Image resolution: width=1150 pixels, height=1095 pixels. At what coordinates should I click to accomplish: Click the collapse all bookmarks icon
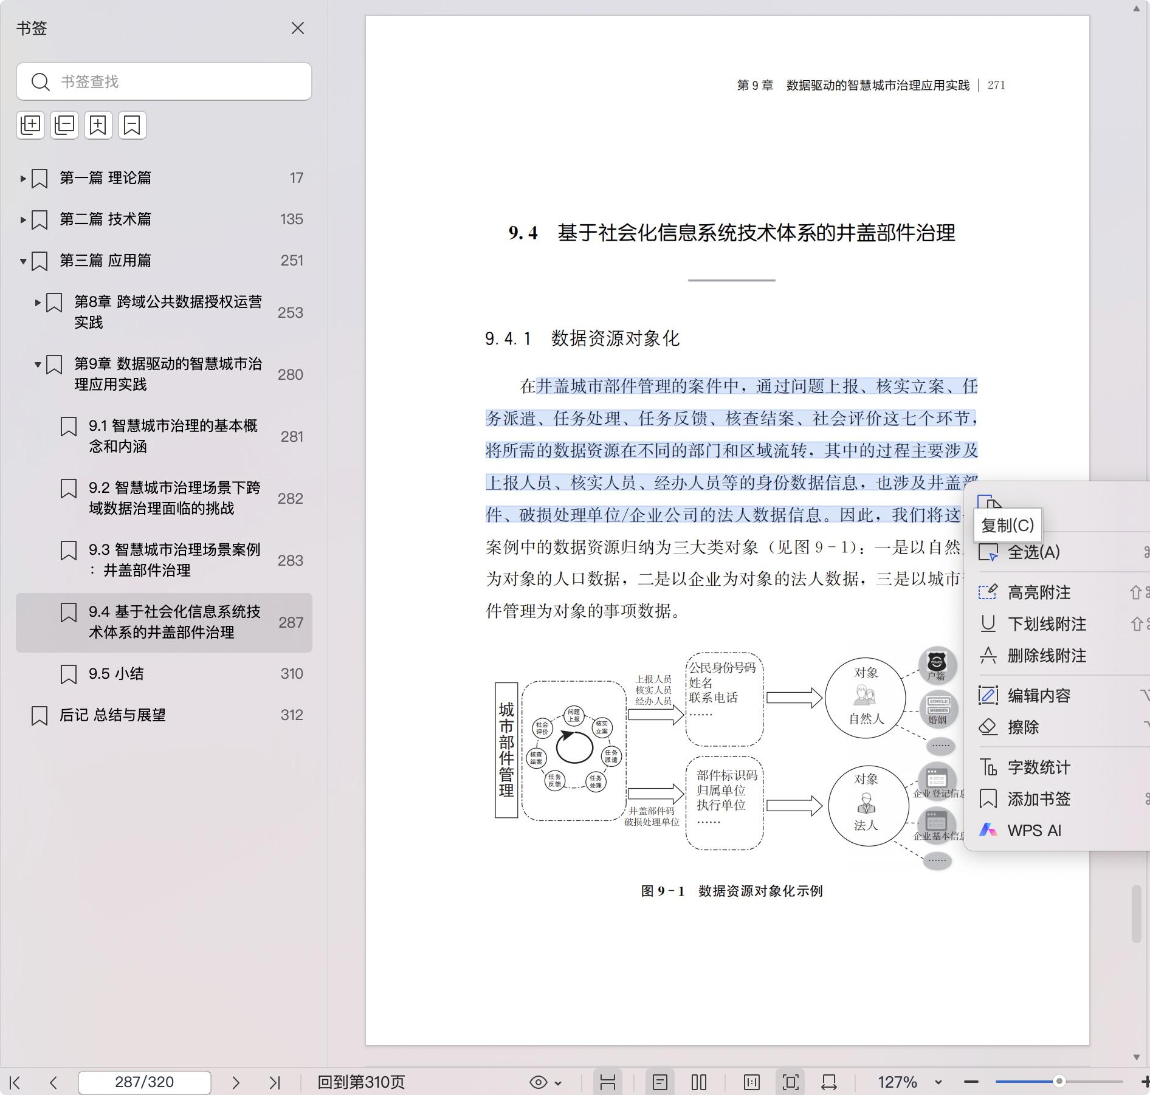pyautogui.click(x=64, y=125)
